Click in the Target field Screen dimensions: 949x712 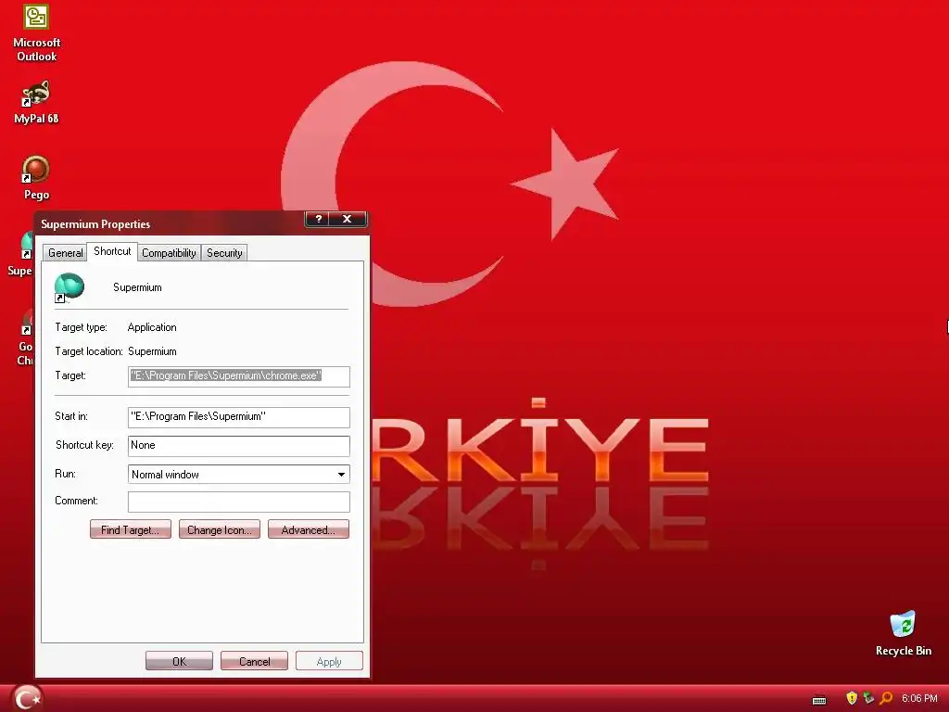(x=238, y=376)
